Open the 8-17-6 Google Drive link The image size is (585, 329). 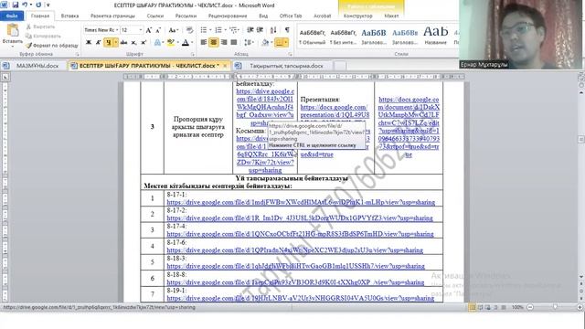(294, 250)
